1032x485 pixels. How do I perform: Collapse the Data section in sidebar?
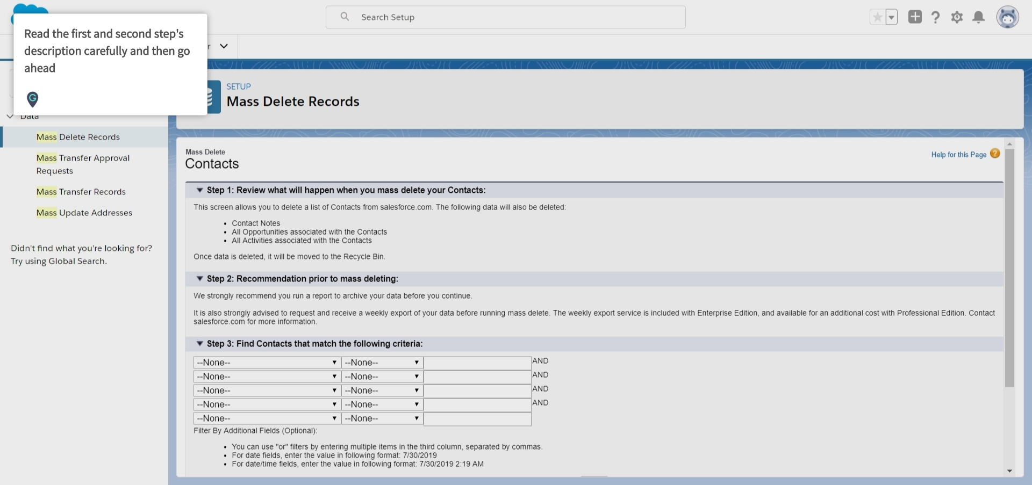[x=10, y=116]
